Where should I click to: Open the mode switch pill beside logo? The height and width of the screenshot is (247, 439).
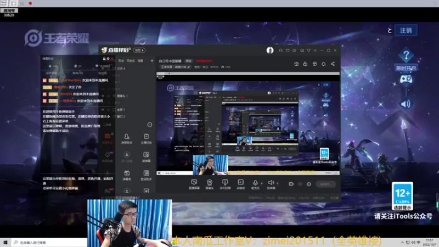pos(139,50)
